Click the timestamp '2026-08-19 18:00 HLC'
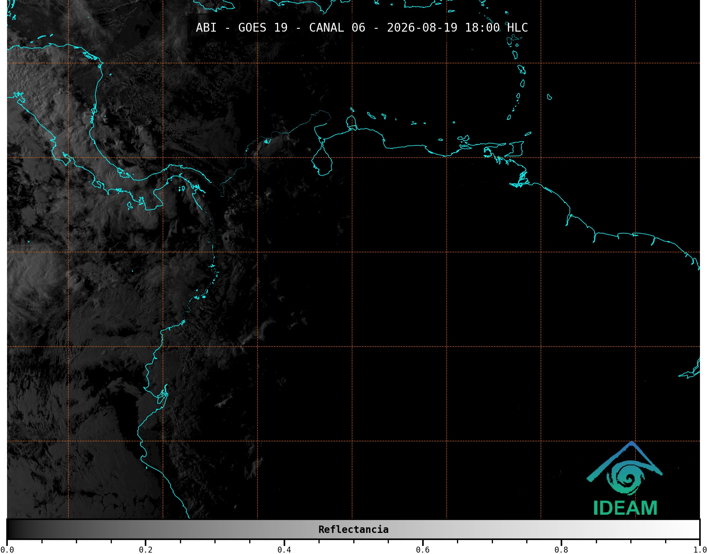 point(457,27)
